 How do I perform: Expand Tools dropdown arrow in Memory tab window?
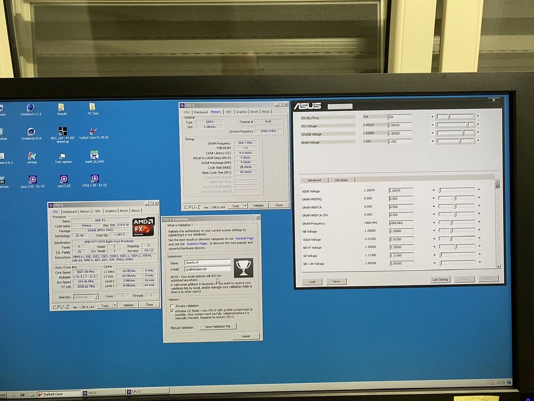pos(245,206)
